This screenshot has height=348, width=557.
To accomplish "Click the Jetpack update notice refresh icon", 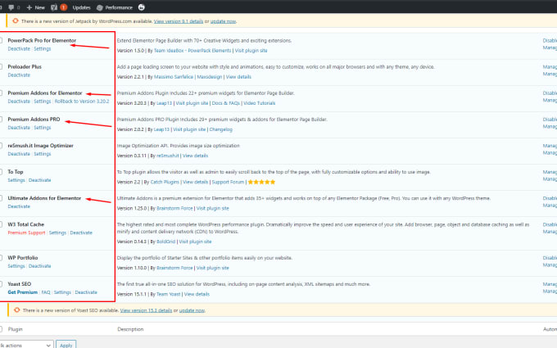I will coord(16,21).
